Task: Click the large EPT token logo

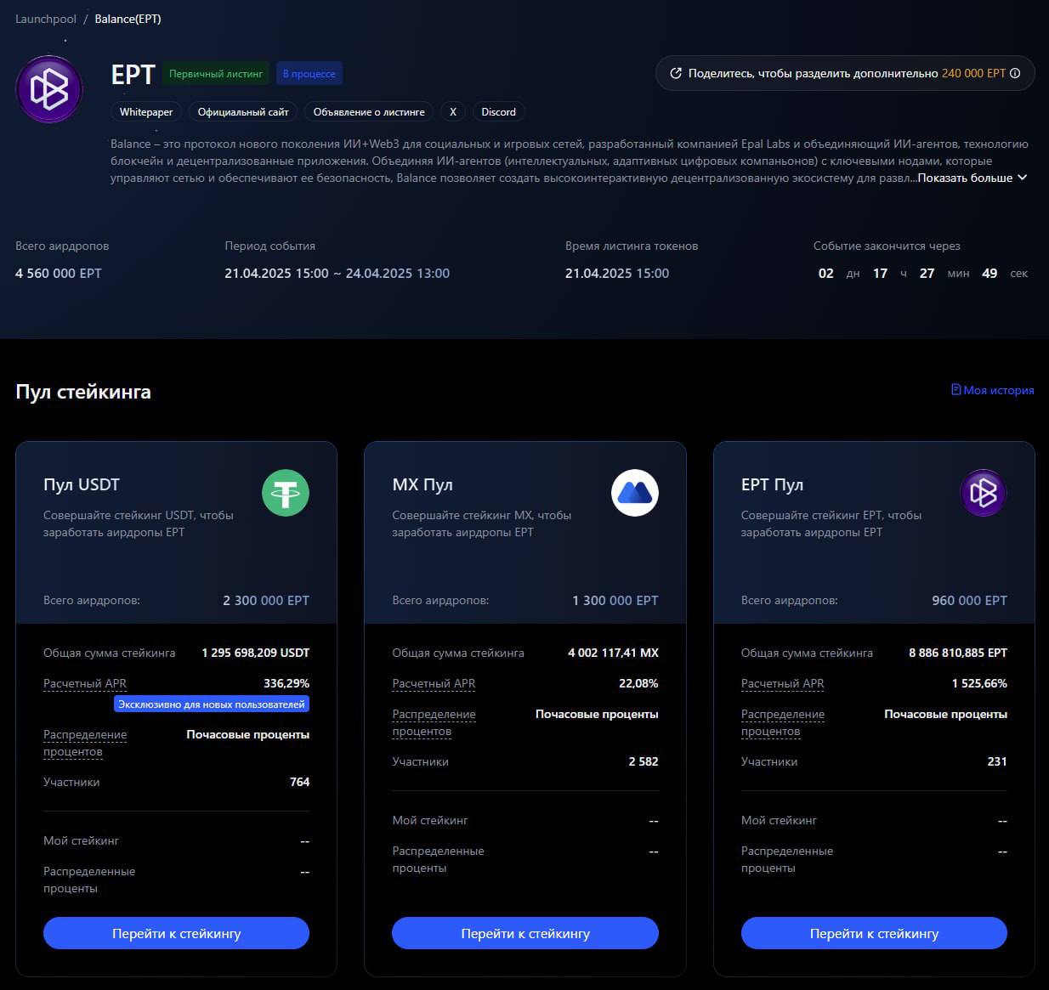Action: pos(49,89)
